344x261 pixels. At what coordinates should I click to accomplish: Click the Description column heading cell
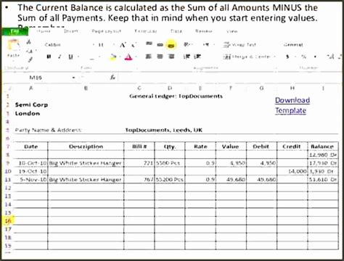click(86, 146)
